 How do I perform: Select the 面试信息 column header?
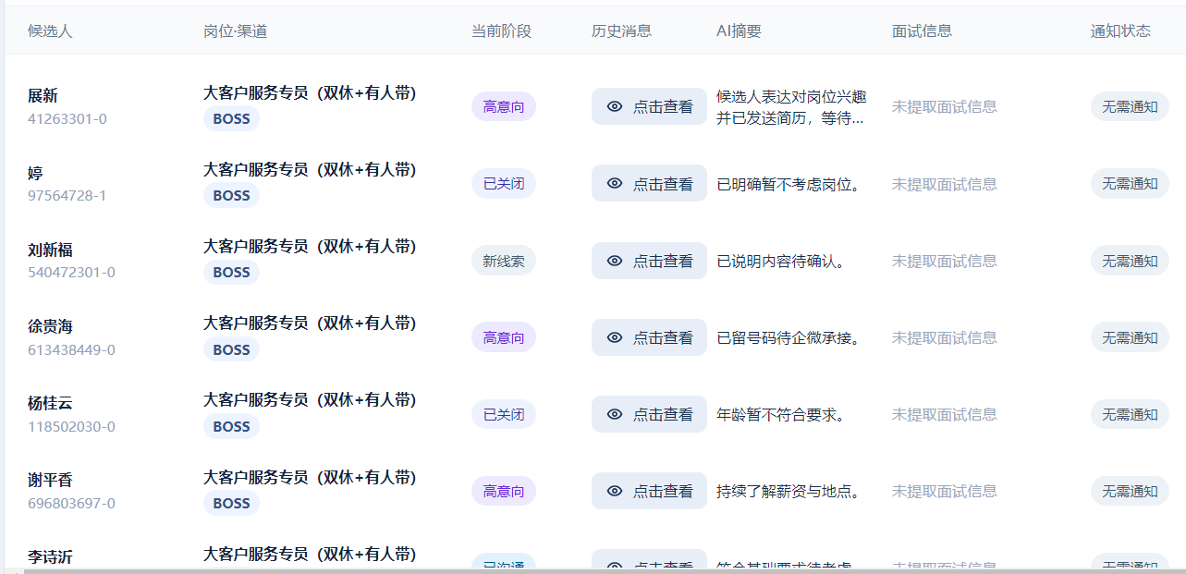click(x=922, y=31)
